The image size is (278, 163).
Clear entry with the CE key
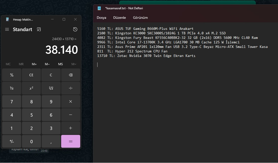(x=31, y=75)
